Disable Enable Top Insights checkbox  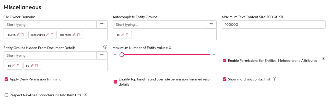click(x=115, y=82)
